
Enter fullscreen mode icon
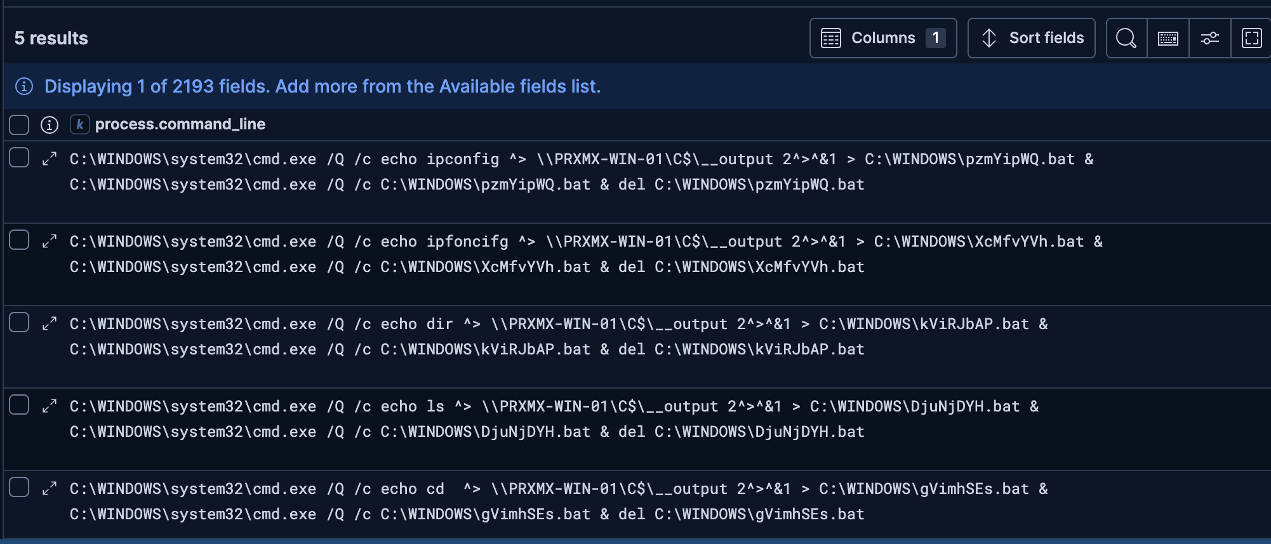click(1251, 38)
